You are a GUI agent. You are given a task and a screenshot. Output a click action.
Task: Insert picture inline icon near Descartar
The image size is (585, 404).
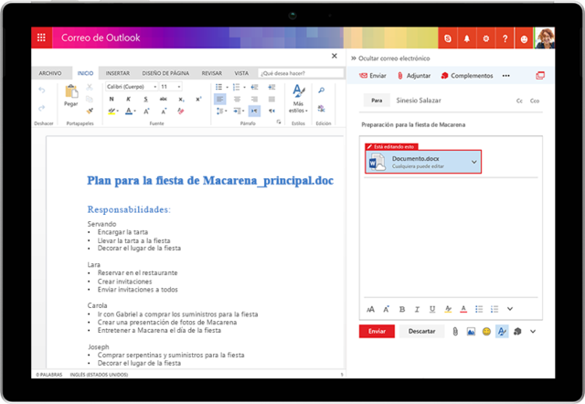471,331
